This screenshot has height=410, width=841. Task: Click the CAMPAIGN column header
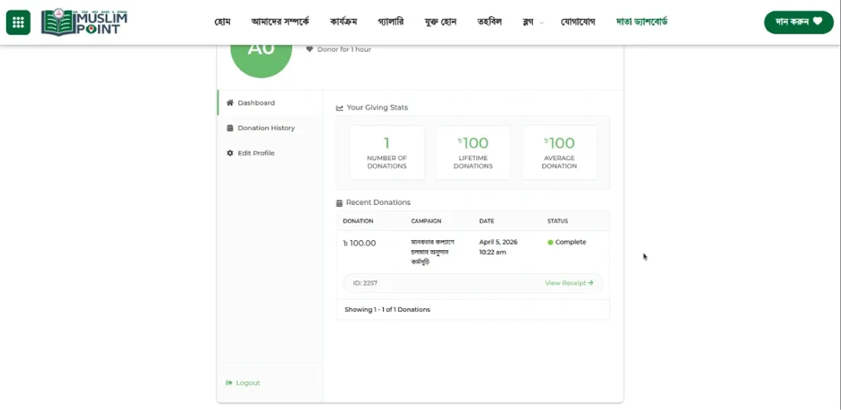click(x=426, y=221)
